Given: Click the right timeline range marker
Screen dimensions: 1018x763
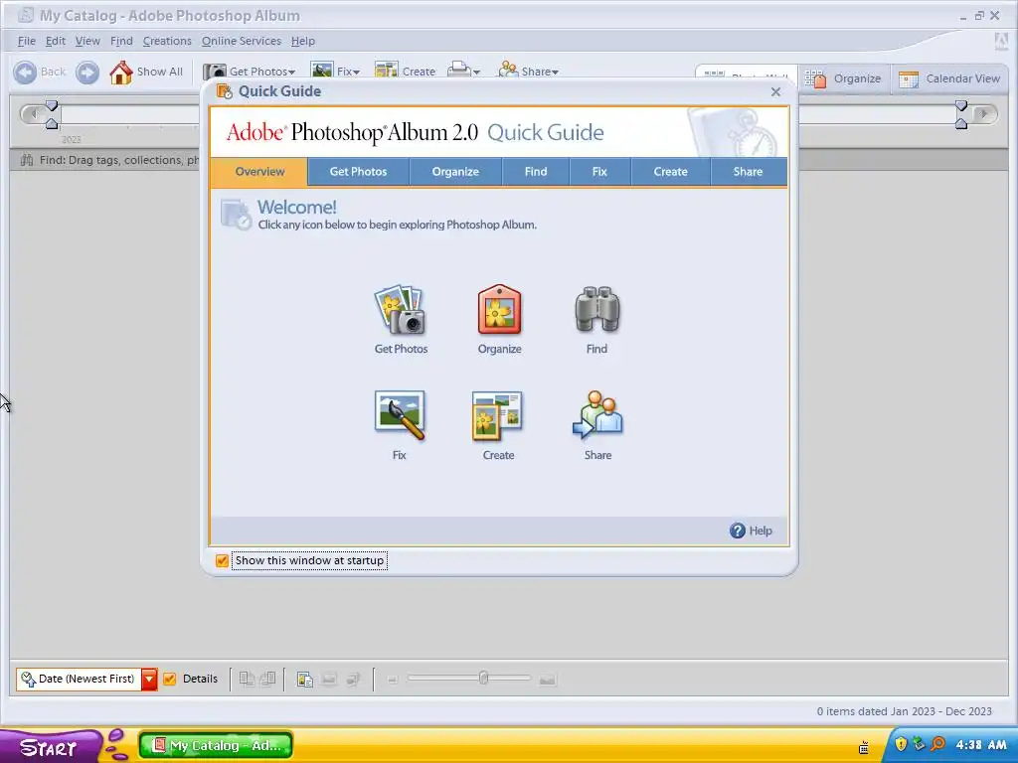Looking at the screenshot, I should coord(961,114).
